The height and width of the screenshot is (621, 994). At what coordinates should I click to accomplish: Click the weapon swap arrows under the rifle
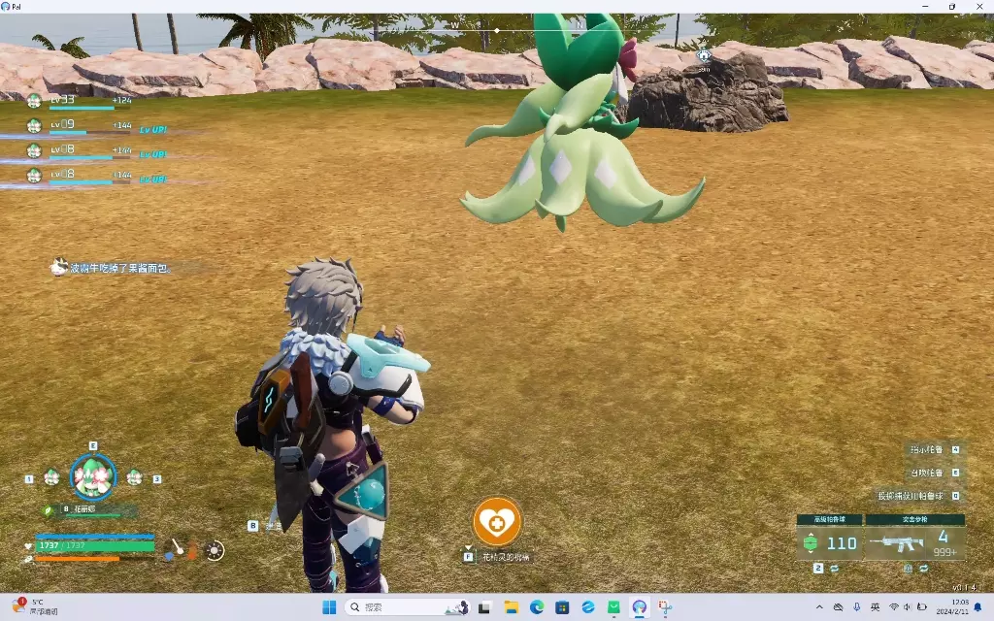924,569
